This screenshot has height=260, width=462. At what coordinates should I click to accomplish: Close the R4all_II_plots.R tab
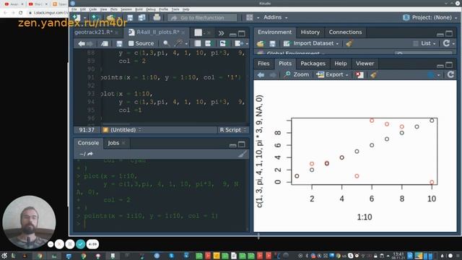[183, 32]
